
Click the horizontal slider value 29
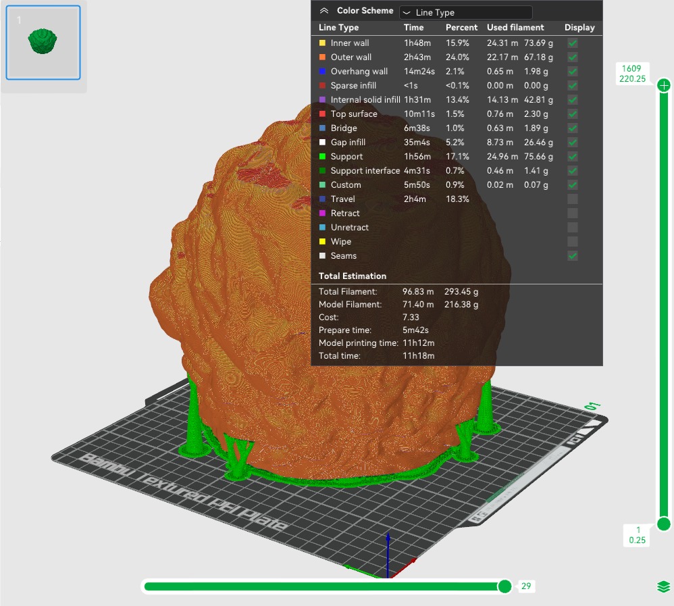(x=526, y=586)
